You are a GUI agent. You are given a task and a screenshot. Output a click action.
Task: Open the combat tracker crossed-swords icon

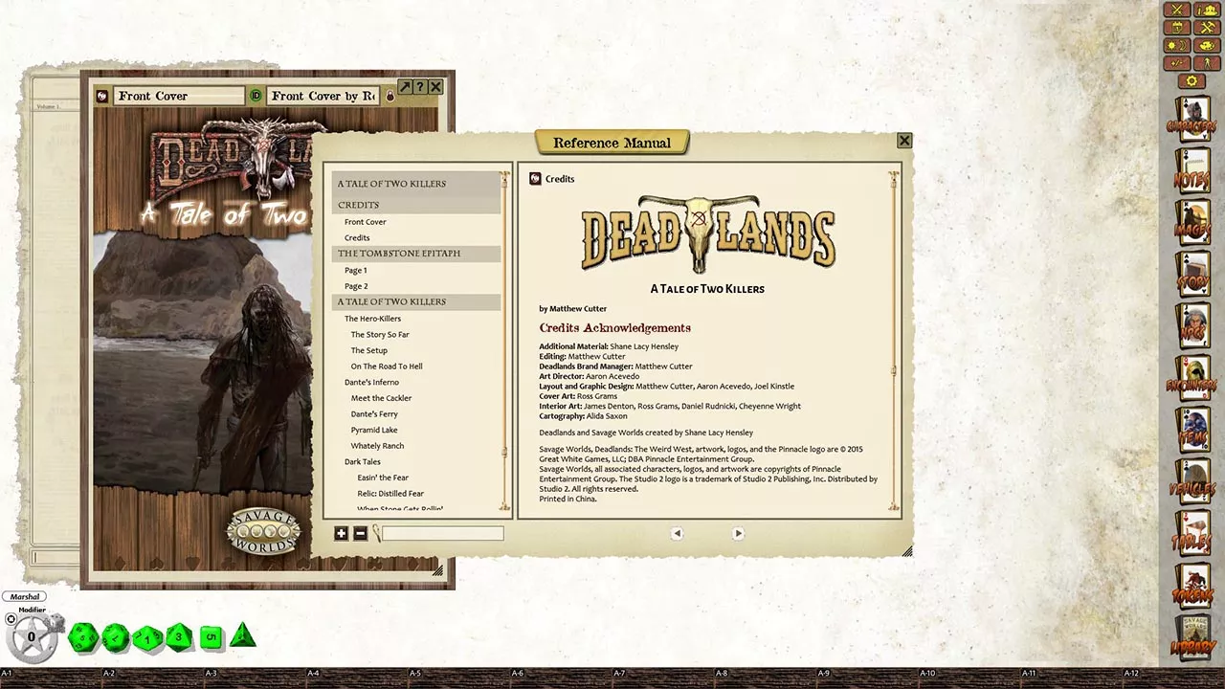(1178, 11)
